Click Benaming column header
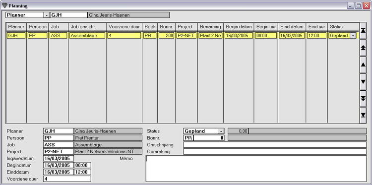Viewport: 372px width, 185px height. pos(211,27)
